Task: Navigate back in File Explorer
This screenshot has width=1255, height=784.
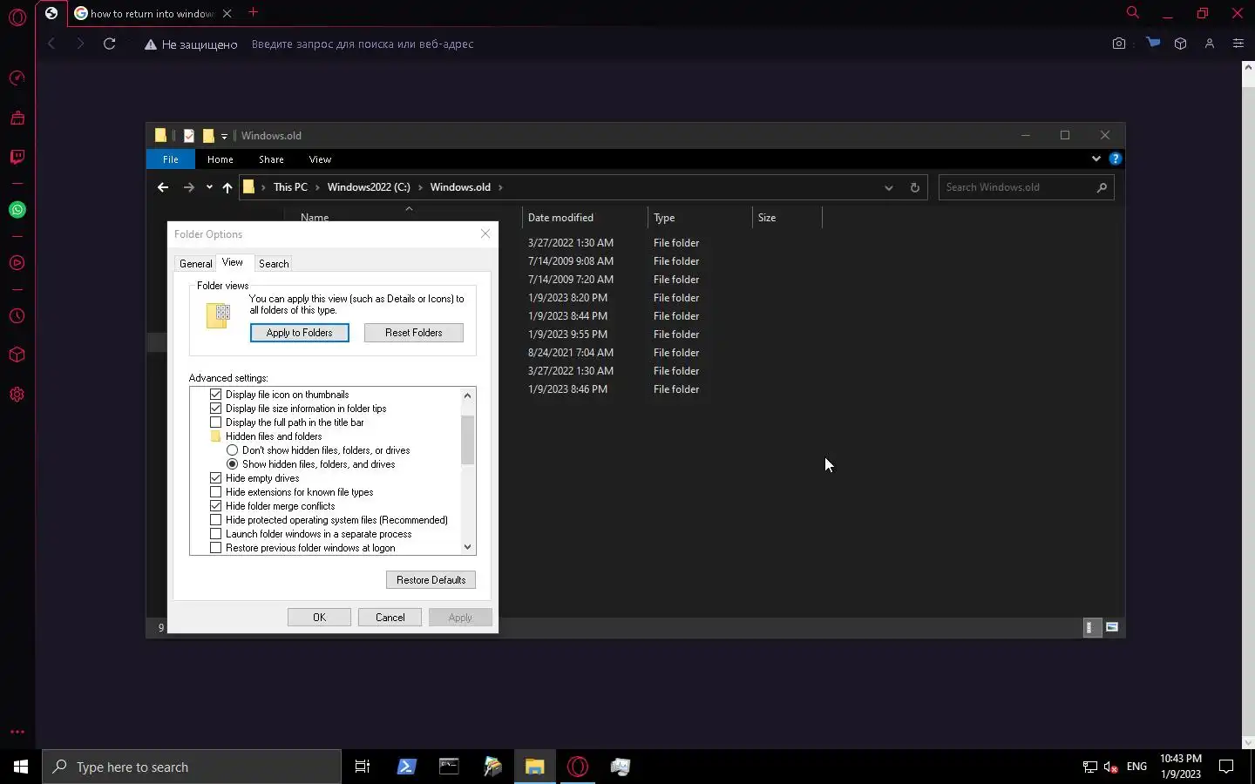Action: [163, 187]
